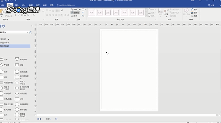The width and height of the screenshot is (221, 123).
Task: Click the horizontal scrollbar below canvas
Action: pyautogui.click(x=127, y=115)
